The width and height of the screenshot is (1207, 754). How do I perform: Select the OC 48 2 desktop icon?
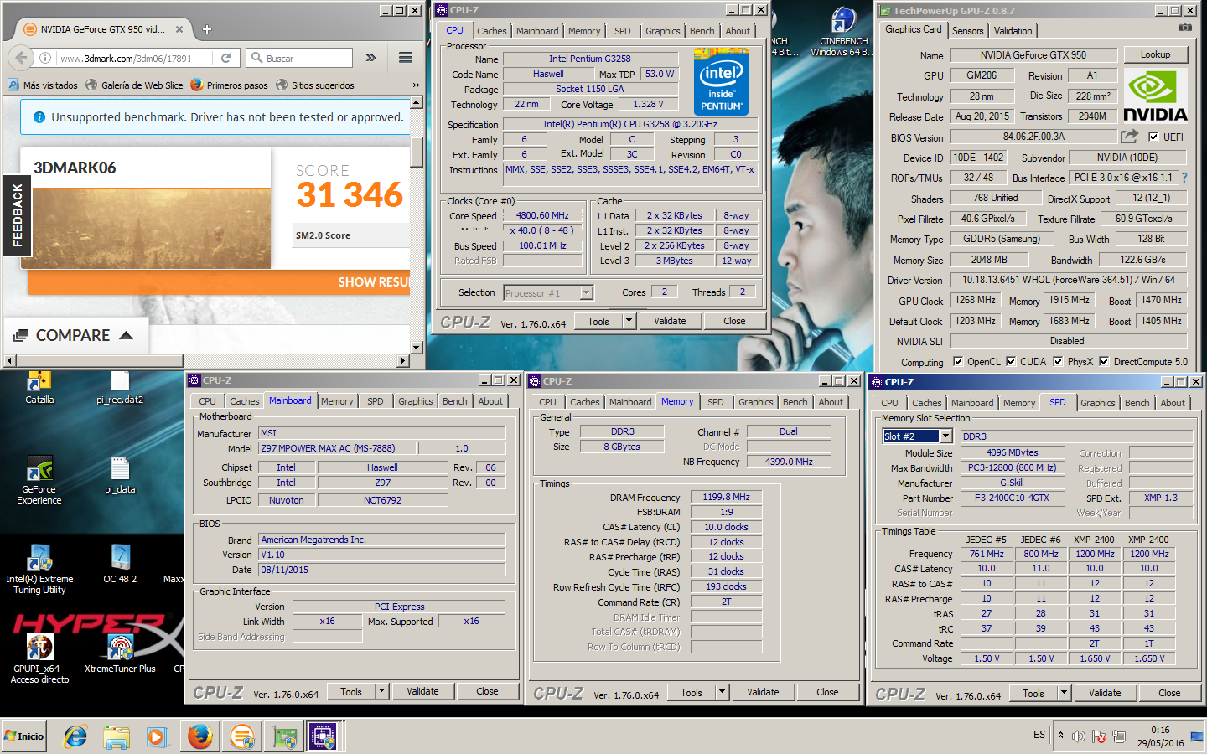click(120, 564)
